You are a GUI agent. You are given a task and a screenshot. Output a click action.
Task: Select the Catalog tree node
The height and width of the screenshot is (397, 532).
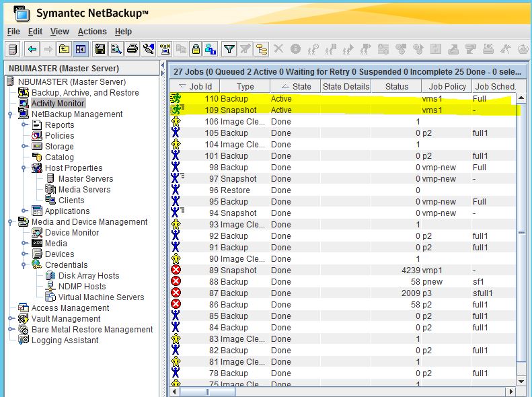click(59, 157)
